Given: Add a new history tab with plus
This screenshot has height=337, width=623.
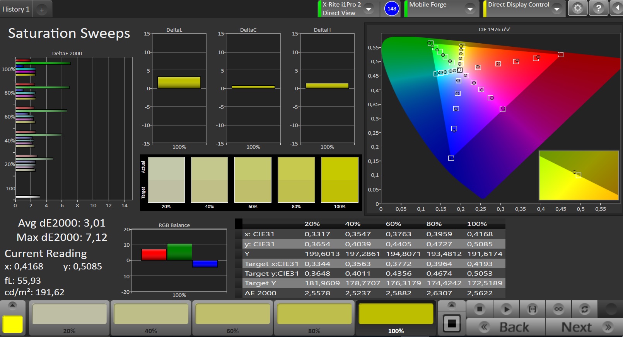Looking at the screenshot, I should (x=42, y=10).
